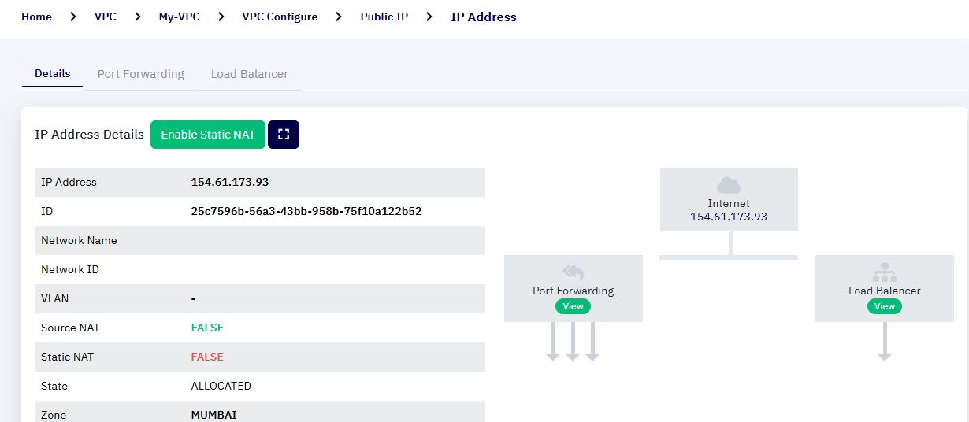The image size is (969, 422).
Task: Enable Static NAT for this IP
Action: pos(208,135)
